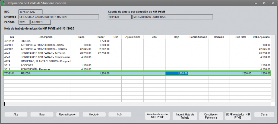The image size is (278, 124).
Task: Click the Obs column header
Action: (116, 37)
